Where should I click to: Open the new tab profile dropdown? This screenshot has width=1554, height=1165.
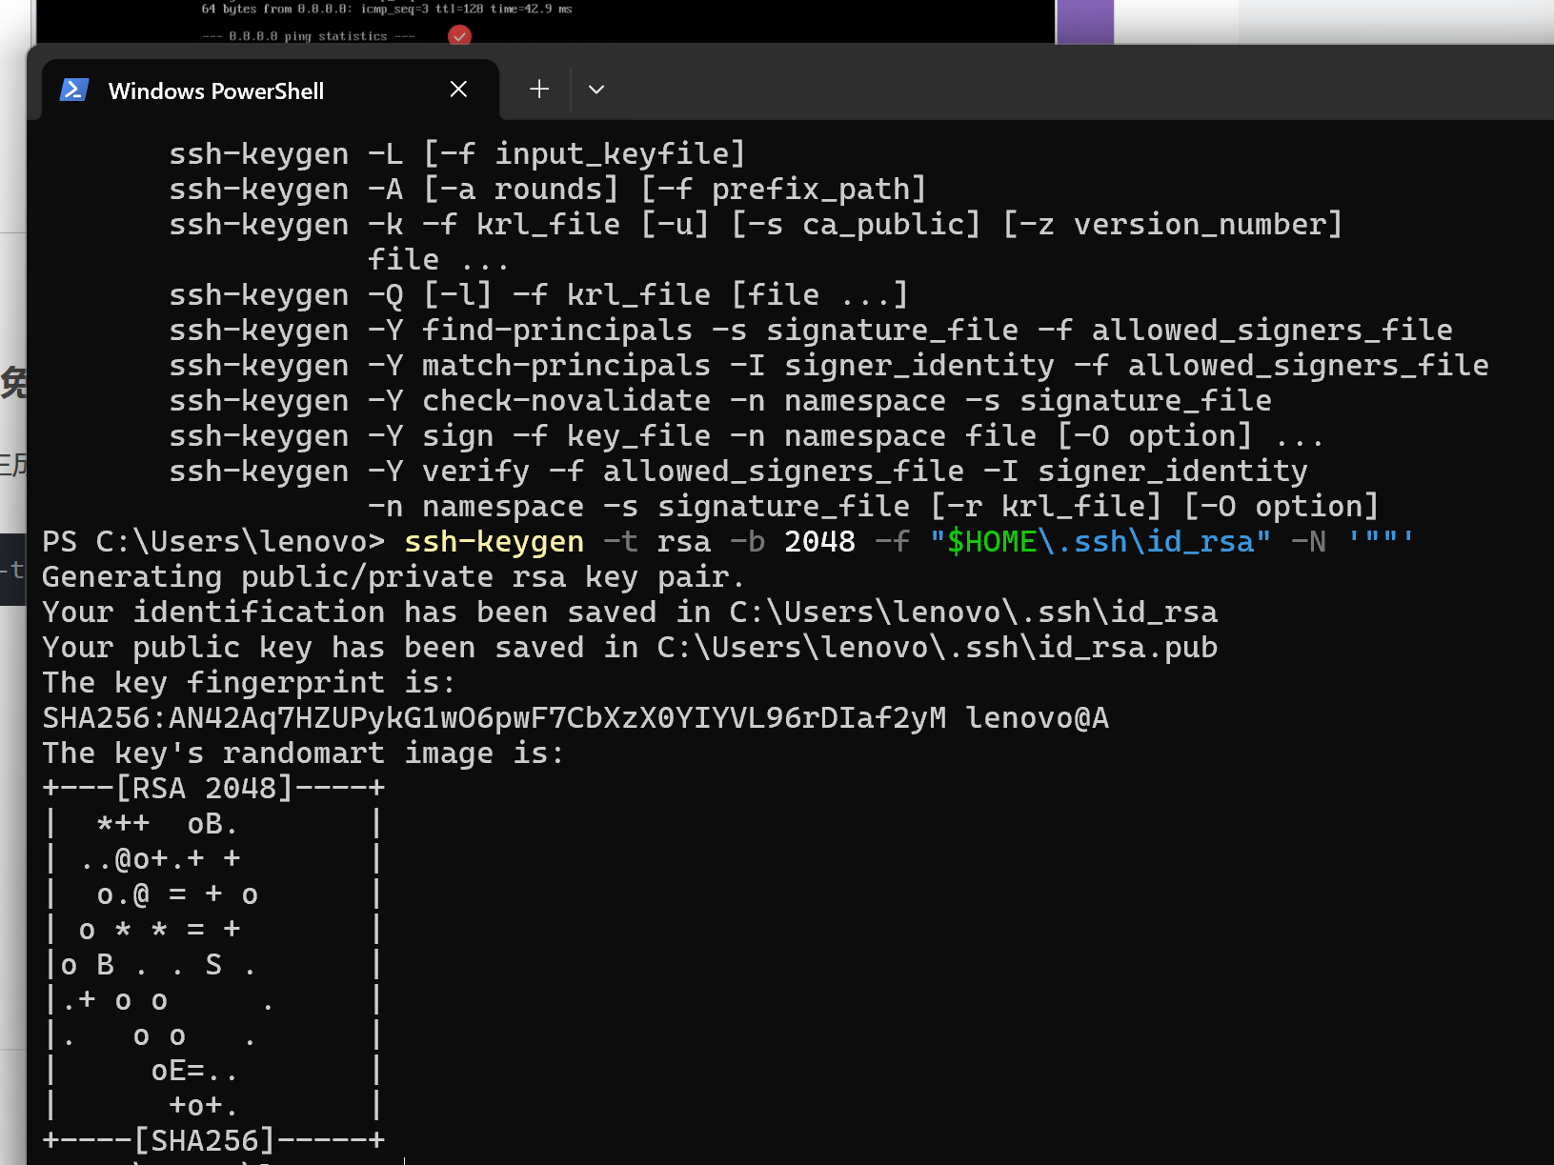596,90
